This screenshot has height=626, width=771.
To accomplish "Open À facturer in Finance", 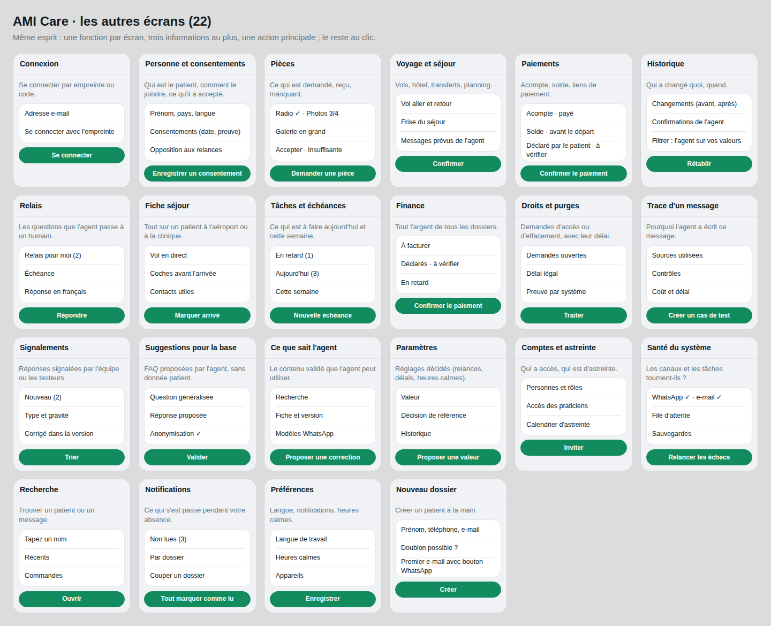I will 448,246.
